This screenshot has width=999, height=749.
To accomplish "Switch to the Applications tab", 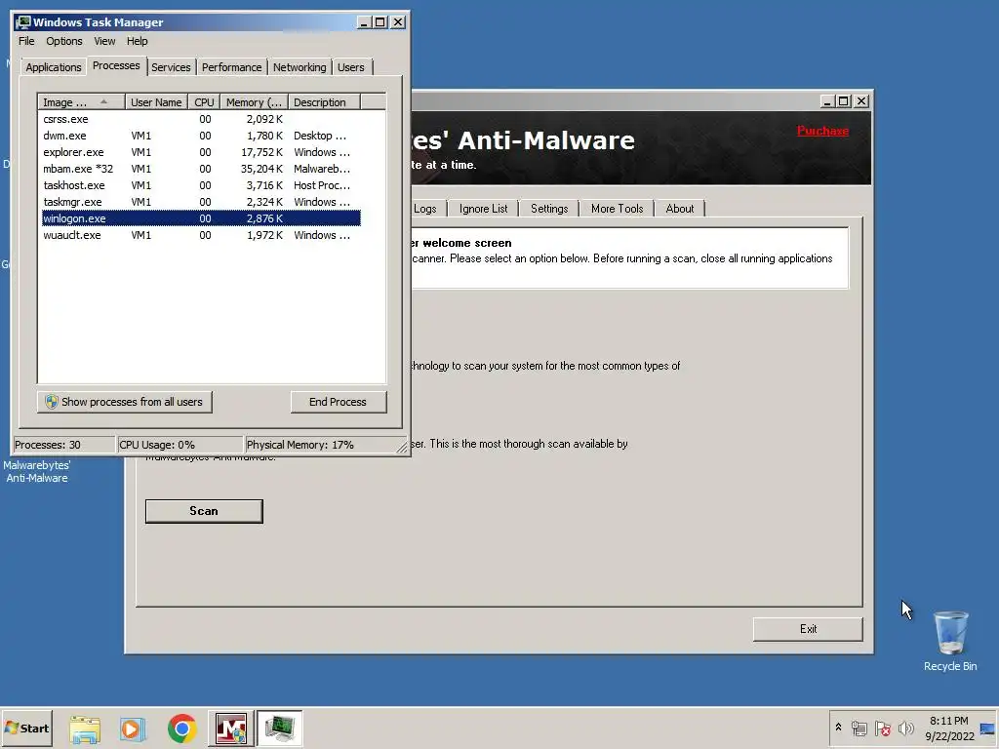I will [x=53, y=67].
